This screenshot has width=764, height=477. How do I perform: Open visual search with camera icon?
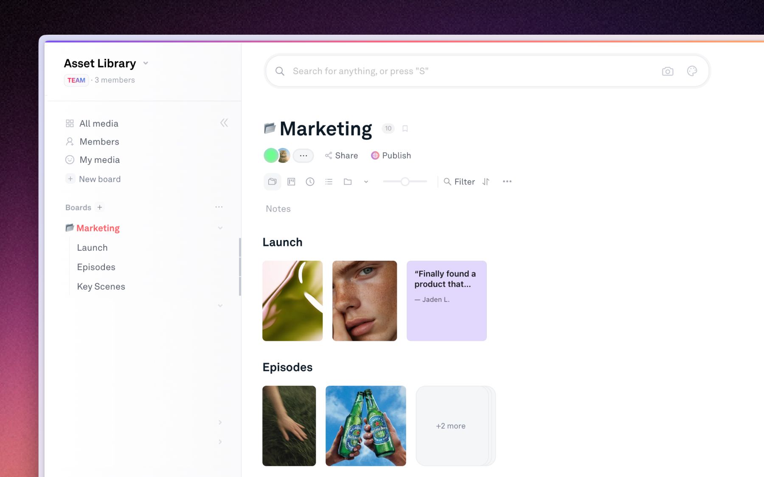coord(668,71)
